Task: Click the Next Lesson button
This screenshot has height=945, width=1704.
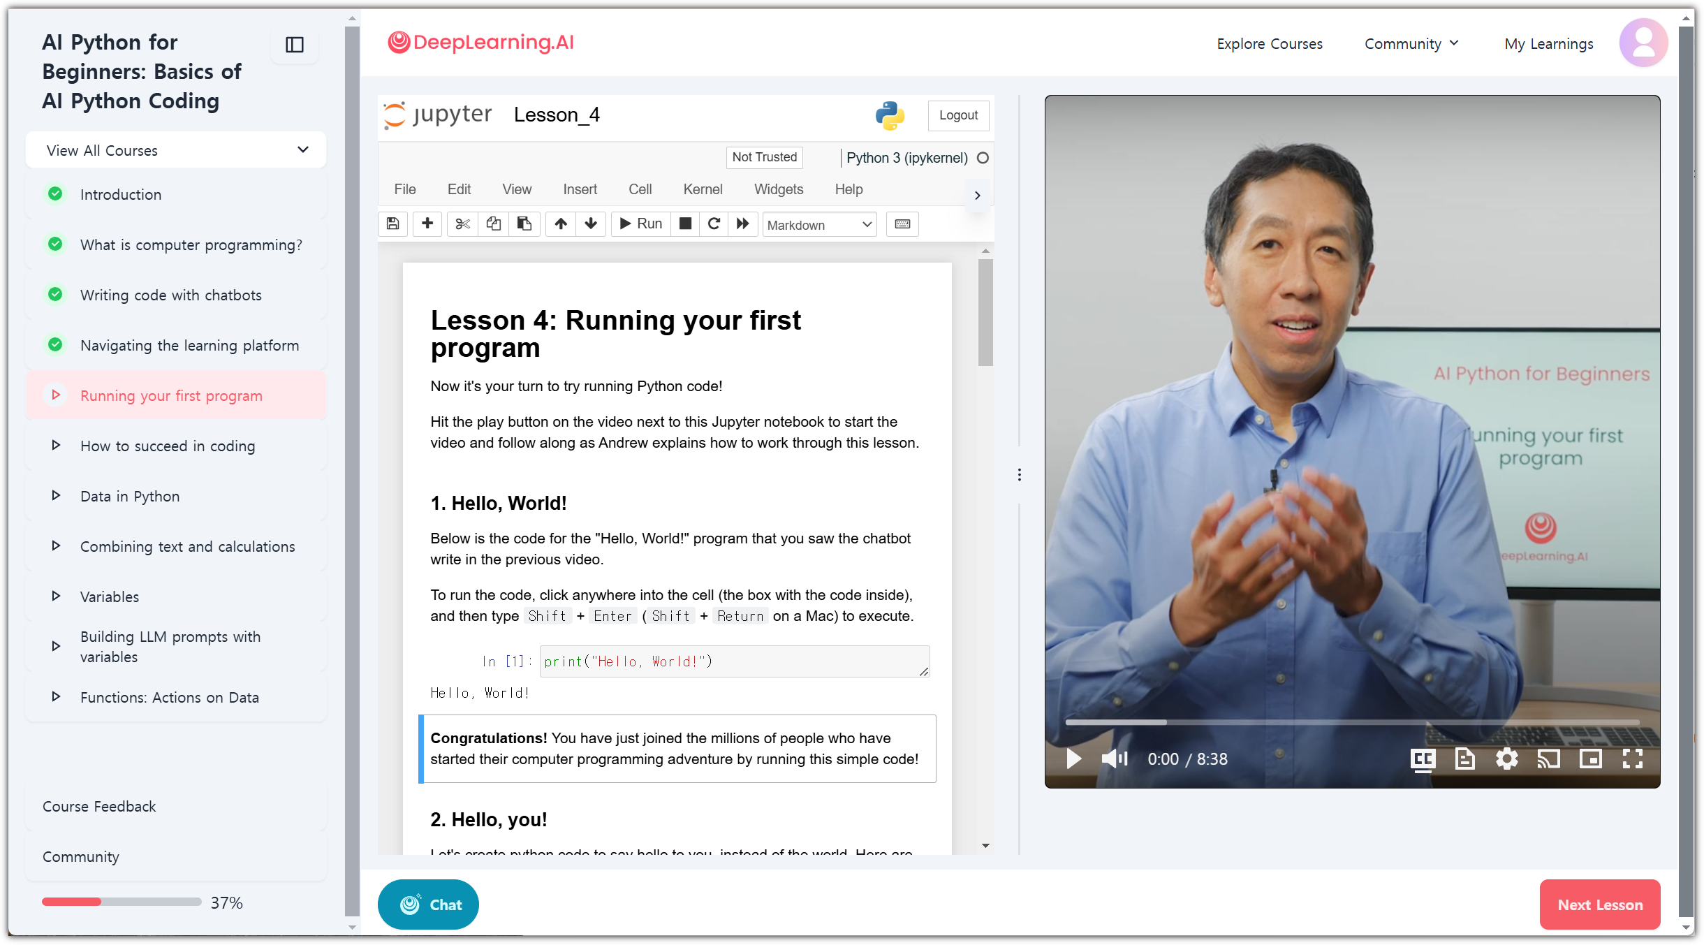Action: coord(1600,904)
